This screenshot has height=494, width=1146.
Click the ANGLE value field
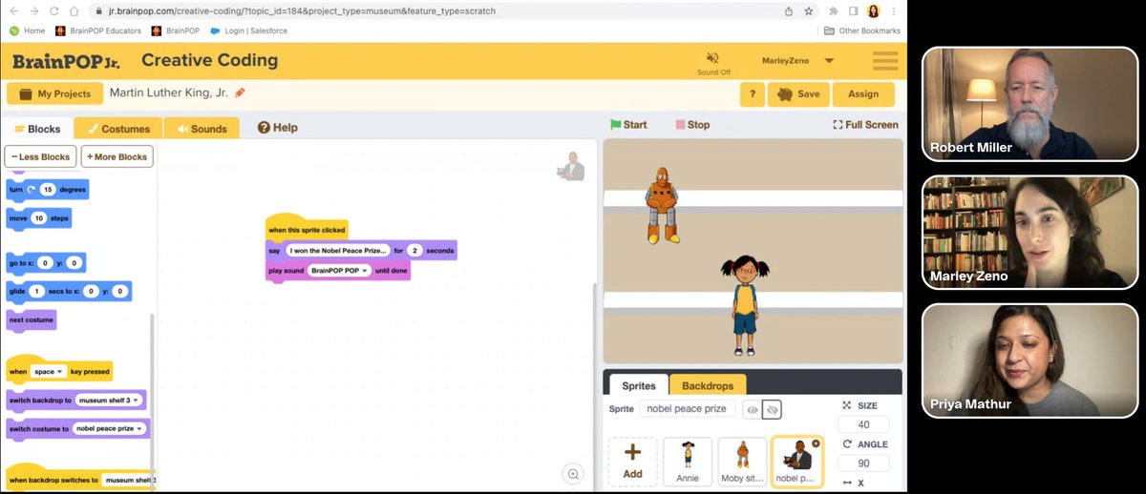coord(863,463)
